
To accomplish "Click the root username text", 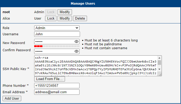I will point(6,12).
